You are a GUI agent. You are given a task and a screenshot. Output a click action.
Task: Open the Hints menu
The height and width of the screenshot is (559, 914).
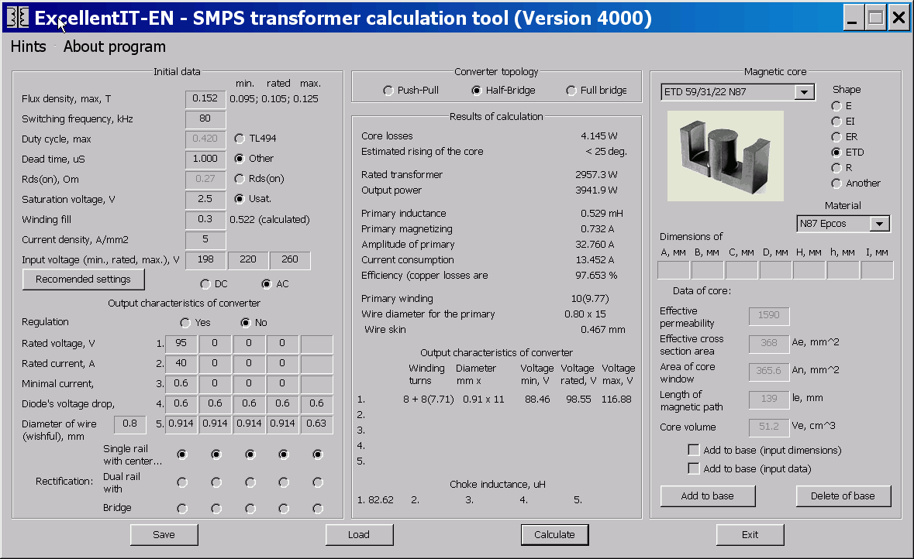28,46
